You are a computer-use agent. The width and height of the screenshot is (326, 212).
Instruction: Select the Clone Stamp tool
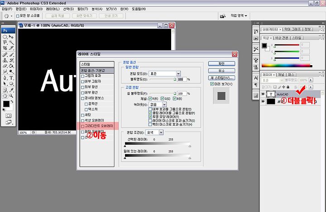click(x=5, y=61)
